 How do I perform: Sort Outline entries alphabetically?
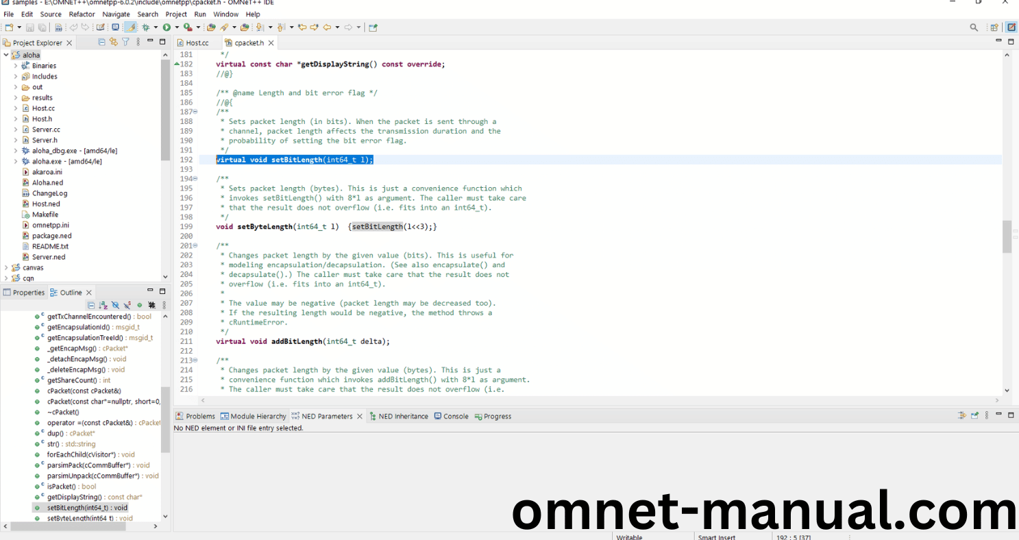coord(103,305)
